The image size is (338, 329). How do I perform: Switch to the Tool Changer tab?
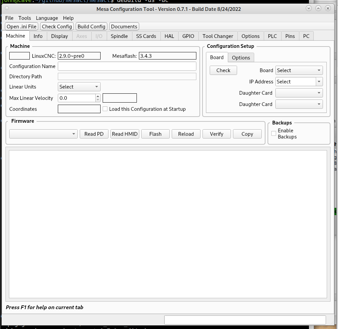pos(218,36)
